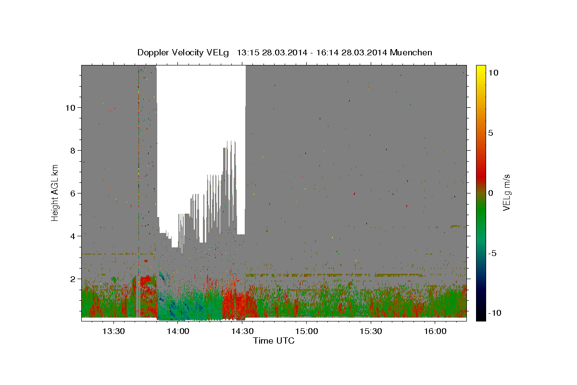Click the 15:30 time tick label

click(371, 331)
